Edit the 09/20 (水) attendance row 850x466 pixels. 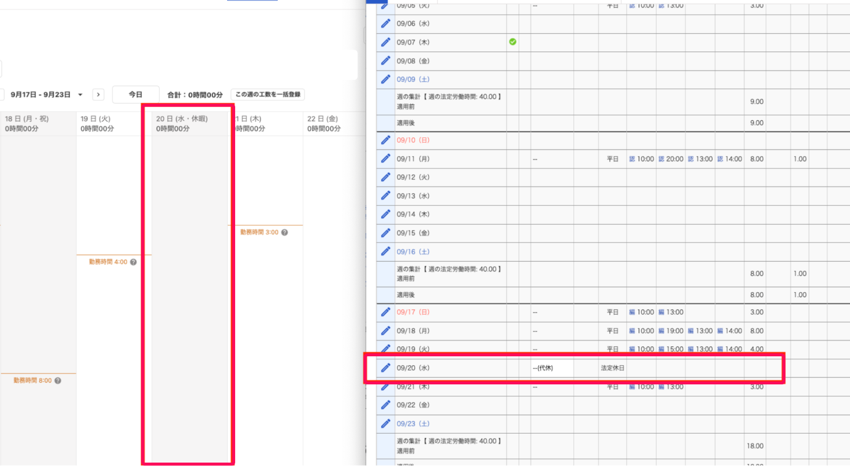[385, 368]
